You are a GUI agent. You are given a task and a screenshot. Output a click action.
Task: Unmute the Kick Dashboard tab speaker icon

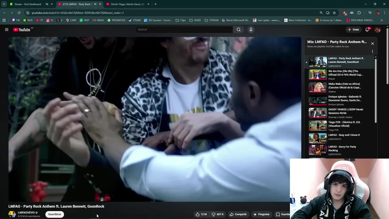click(47, 4)
